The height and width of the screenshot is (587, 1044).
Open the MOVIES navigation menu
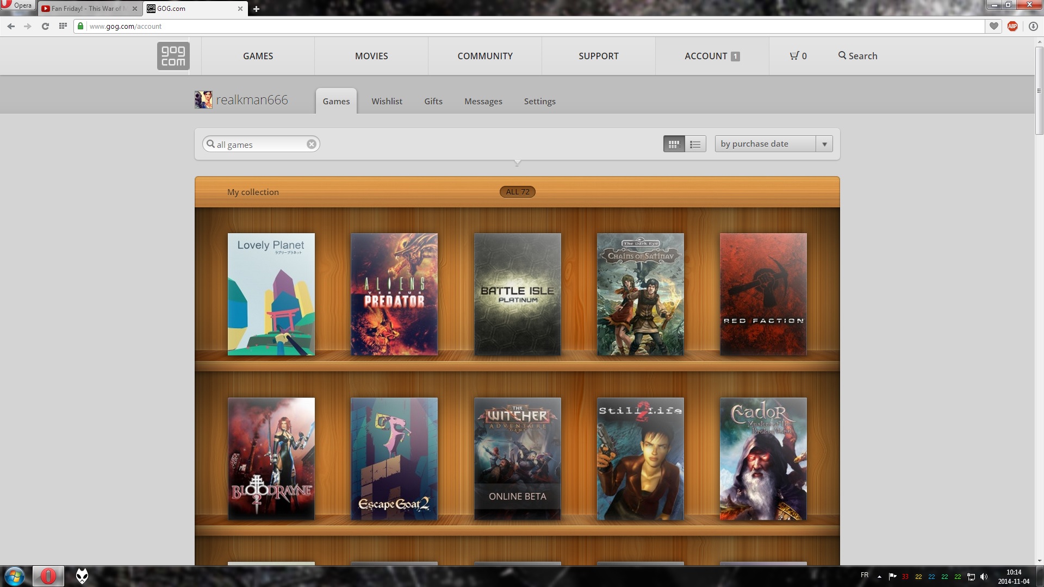pos(371,56)
